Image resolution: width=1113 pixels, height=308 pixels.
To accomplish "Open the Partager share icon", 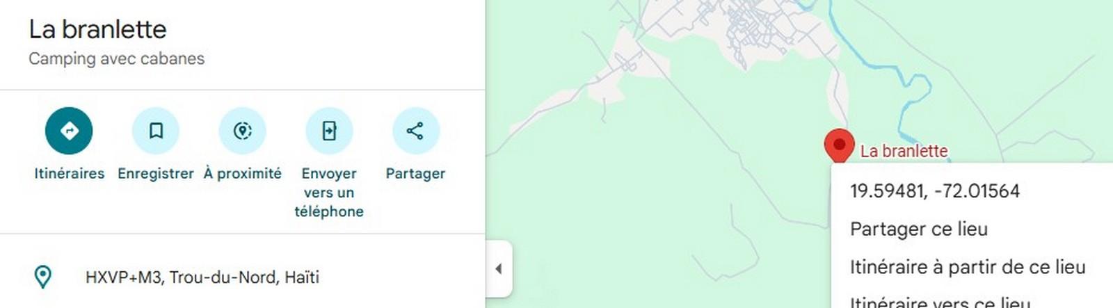I will (415, 131).
